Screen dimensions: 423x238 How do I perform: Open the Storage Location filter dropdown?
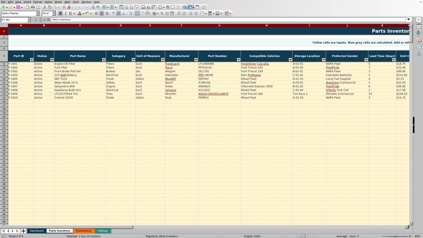click(x=324, y=60)
